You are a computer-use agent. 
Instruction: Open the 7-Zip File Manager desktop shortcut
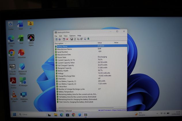tap(12, 69)
